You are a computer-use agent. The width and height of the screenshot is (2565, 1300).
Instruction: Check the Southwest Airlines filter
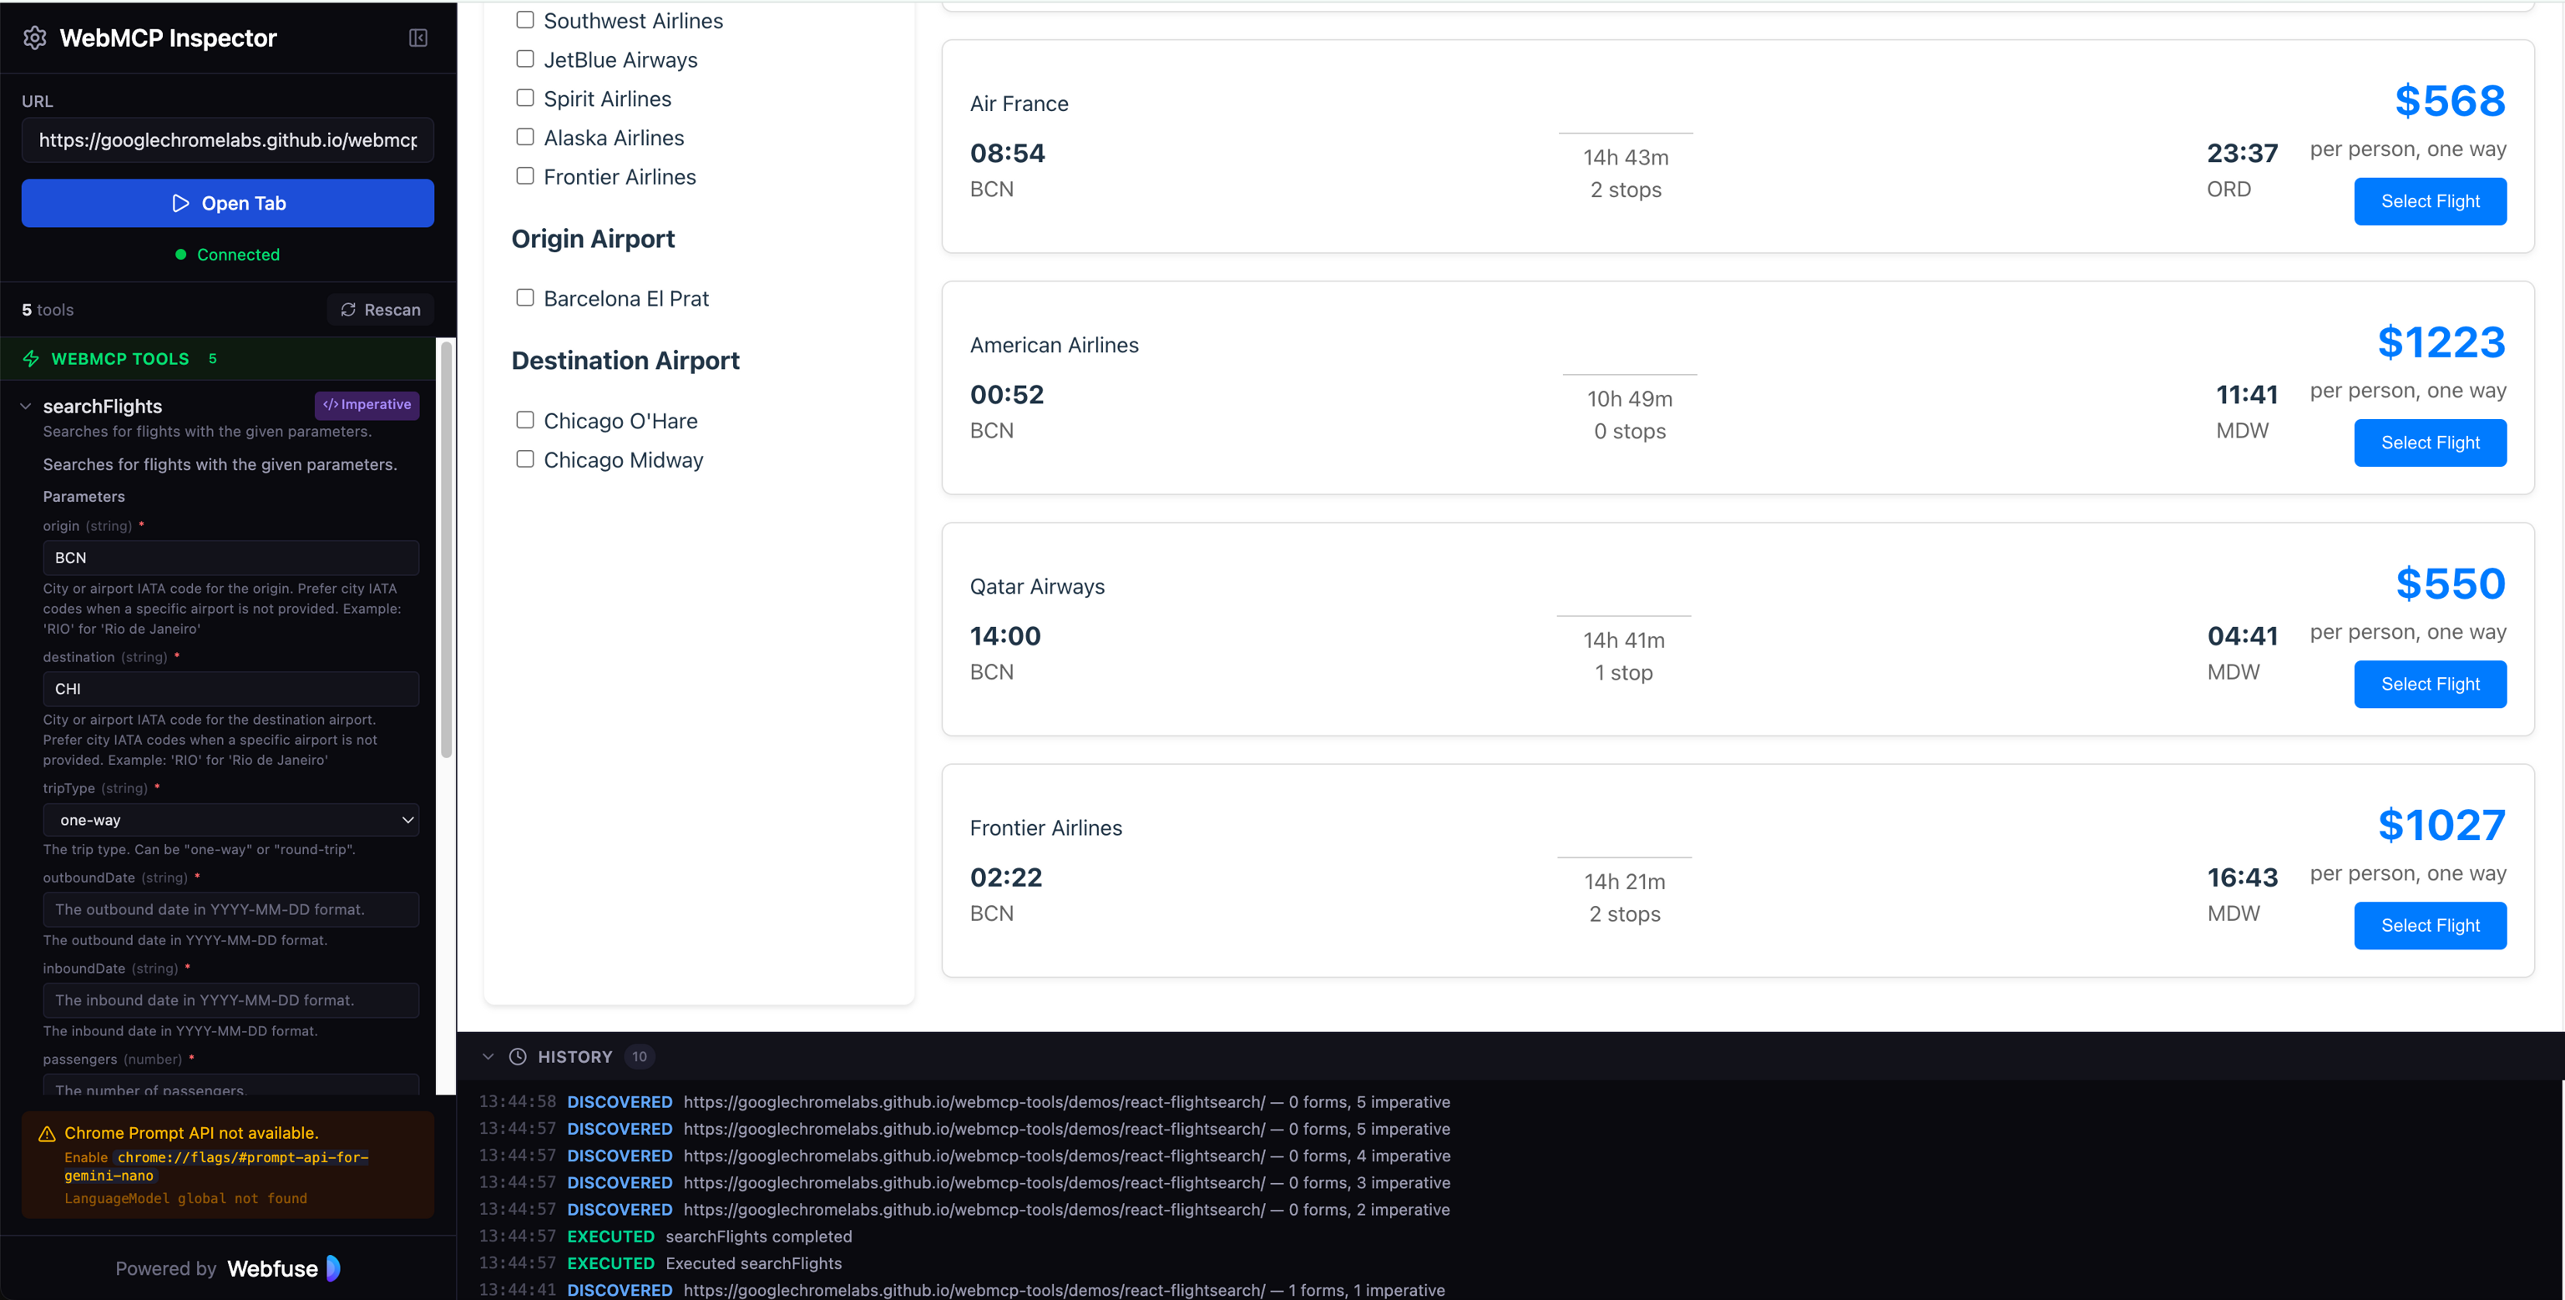[x=524, y=20]
